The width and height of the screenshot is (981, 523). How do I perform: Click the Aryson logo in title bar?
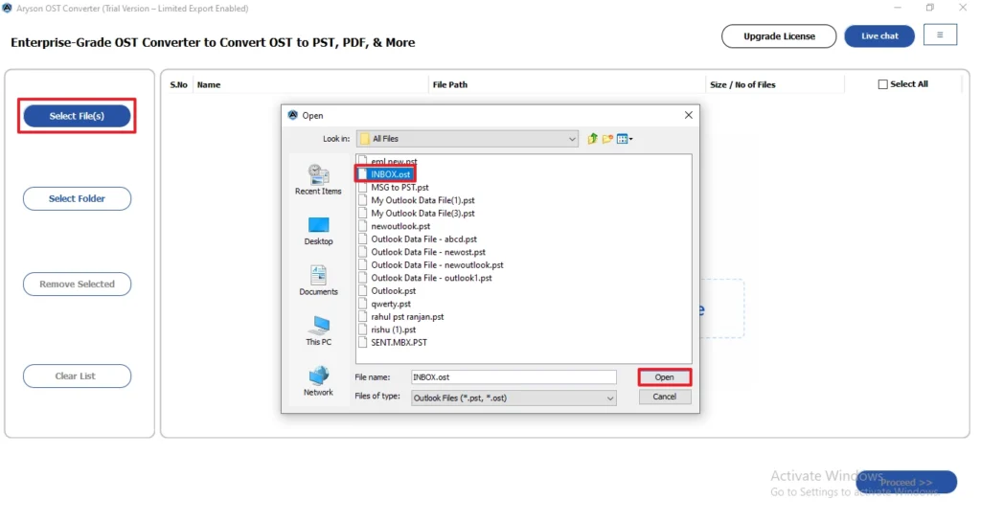(7, 8)
